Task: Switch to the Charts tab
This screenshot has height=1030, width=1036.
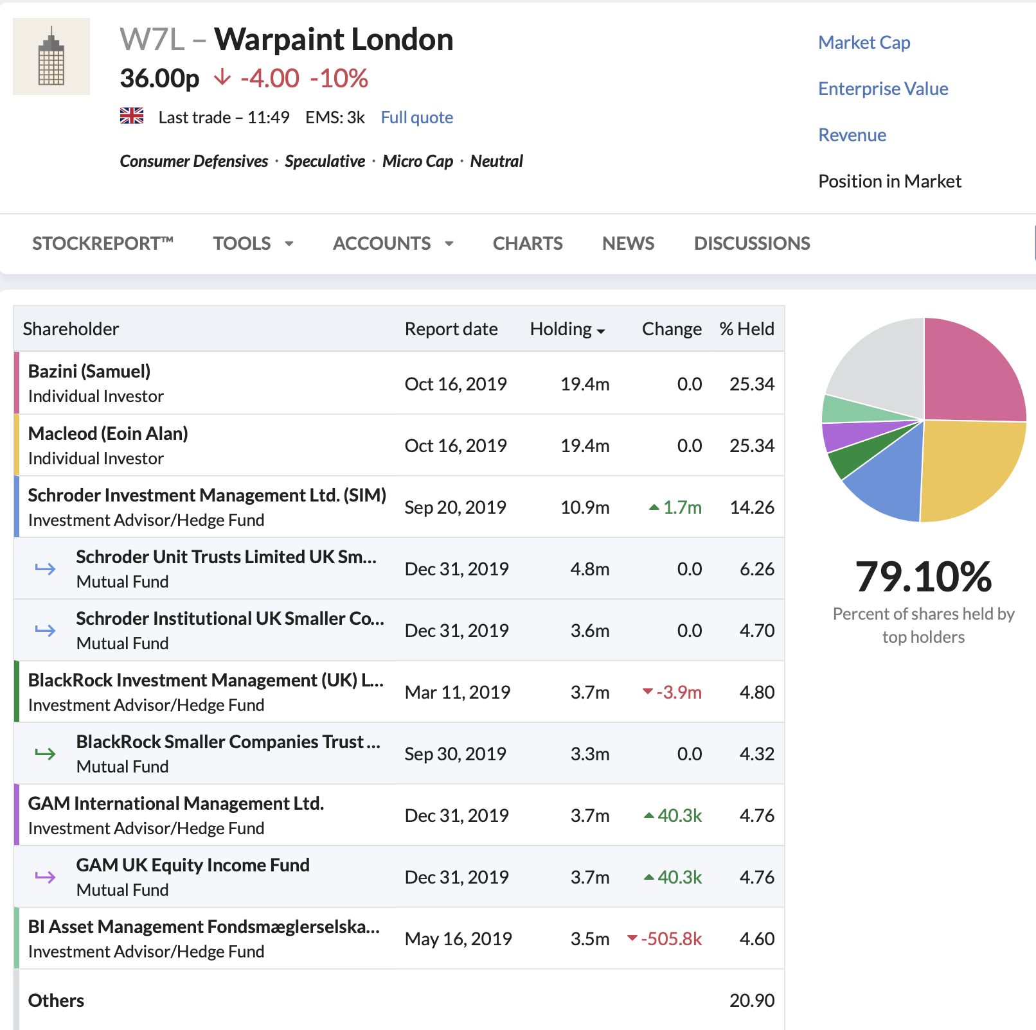Action: click(528, 243)
